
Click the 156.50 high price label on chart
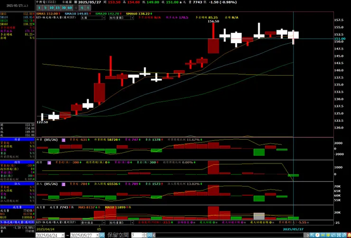click(x=213, y=21)
